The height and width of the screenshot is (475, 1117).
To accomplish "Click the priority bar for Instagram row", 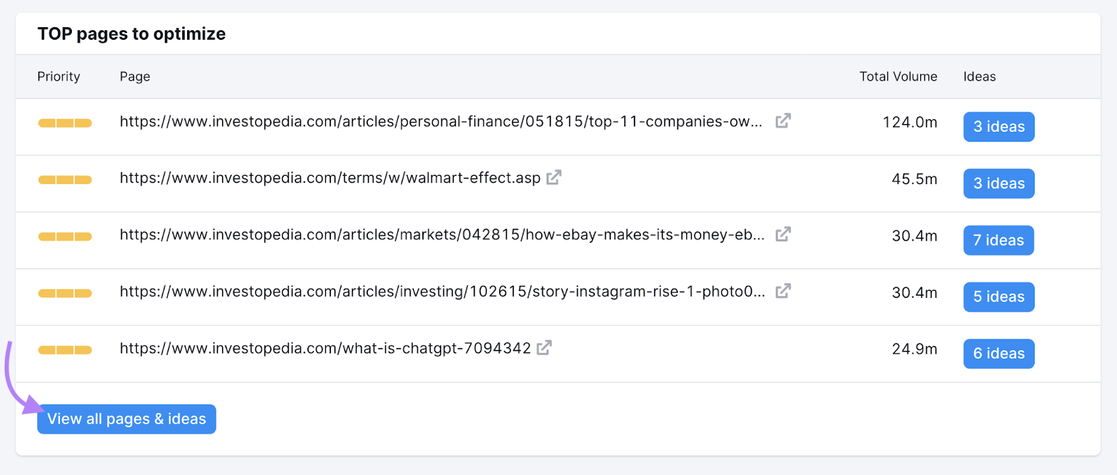I will click(64, 293).
